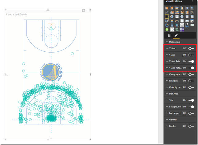Expand the Y-Axis section chevron
The image size is (198, 145).
[x=167, y=55]
